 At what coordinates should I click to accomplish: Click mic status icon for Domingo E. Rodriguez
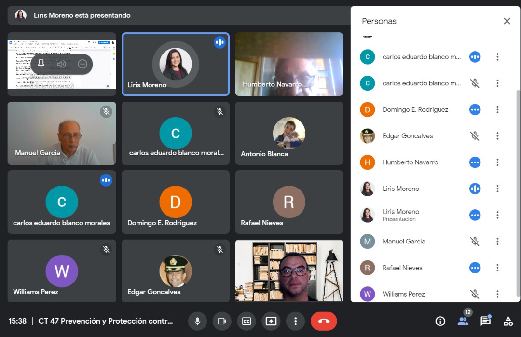pyautogui.click(x=475, y=109)
